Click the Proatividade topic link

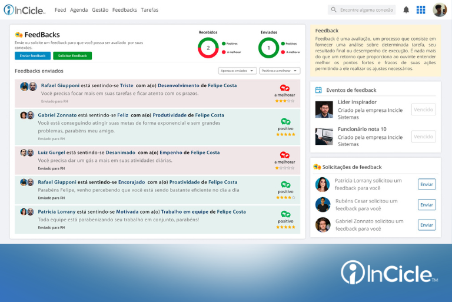(x=184, y=182)
